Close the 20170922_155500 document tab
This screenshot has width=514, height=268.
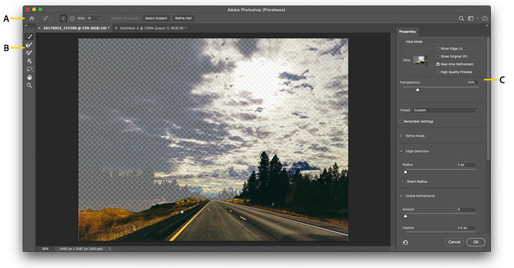(x=39, y=28)
